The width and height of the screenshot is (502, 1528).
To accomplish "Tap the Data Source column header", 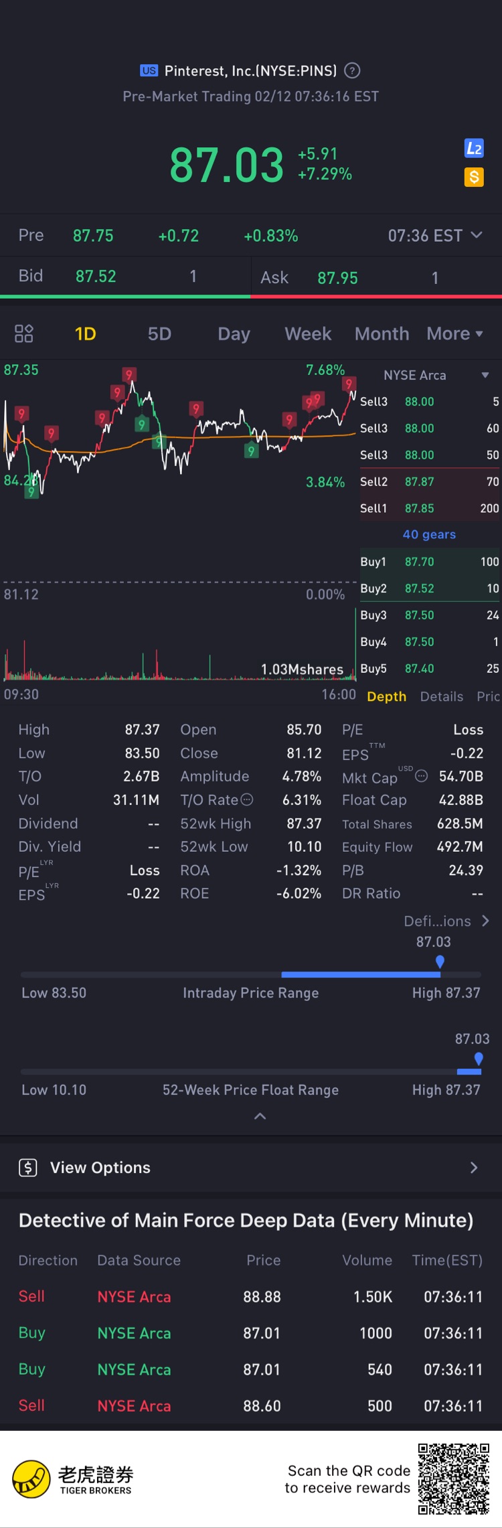I will (139, 1260).
